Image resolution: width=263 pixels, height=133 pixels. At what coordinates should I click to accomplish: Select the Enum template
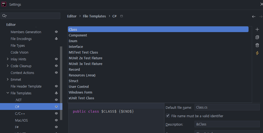158,41
